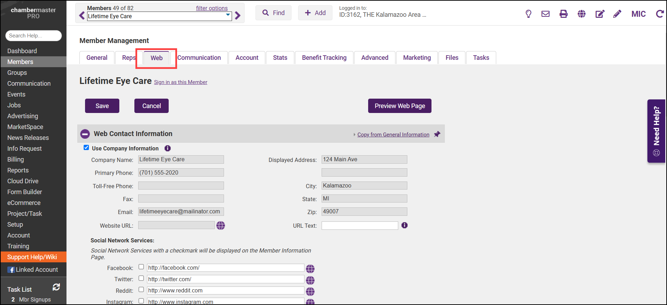
Task: Uncheck Use Company Information checkbox
Action: pyautogui.click(x=86, y=148)
